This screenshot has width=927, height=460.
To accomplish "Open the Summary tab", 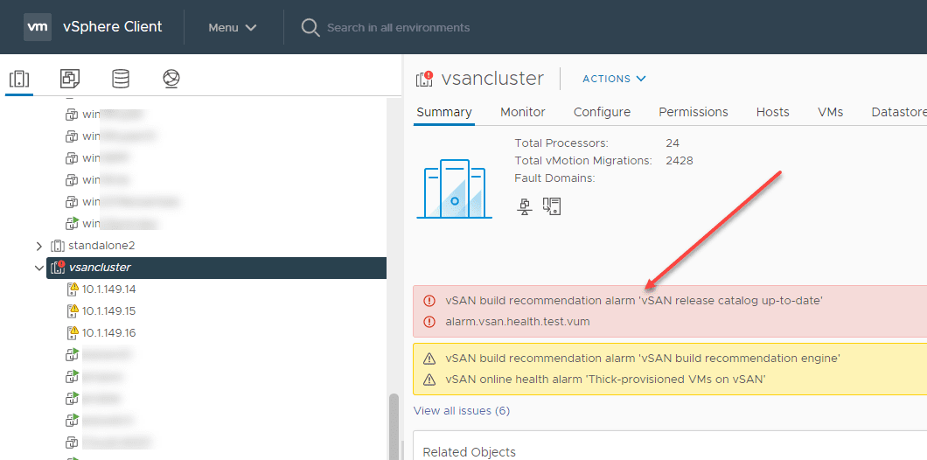I will click(x=444, y=112).
